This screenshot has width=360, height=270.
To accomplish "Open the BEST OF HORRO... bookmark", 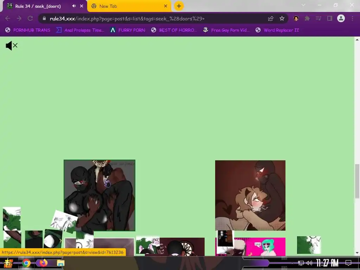I will 174,30.
